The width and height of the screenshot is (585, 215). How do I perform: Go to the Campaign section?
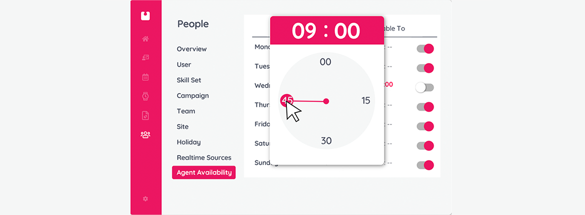[x=193, y=95]
